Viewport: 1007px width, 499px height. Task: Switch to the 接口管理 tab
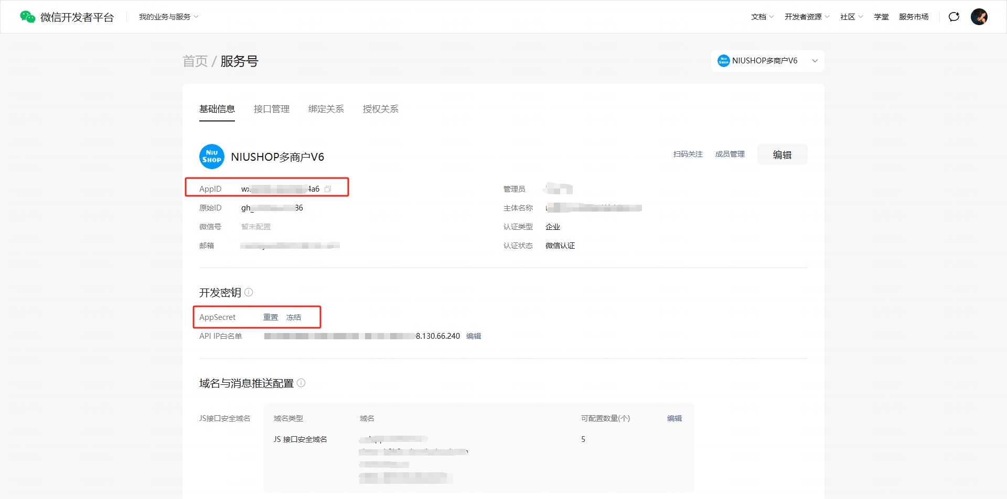[x=271, y=109]
